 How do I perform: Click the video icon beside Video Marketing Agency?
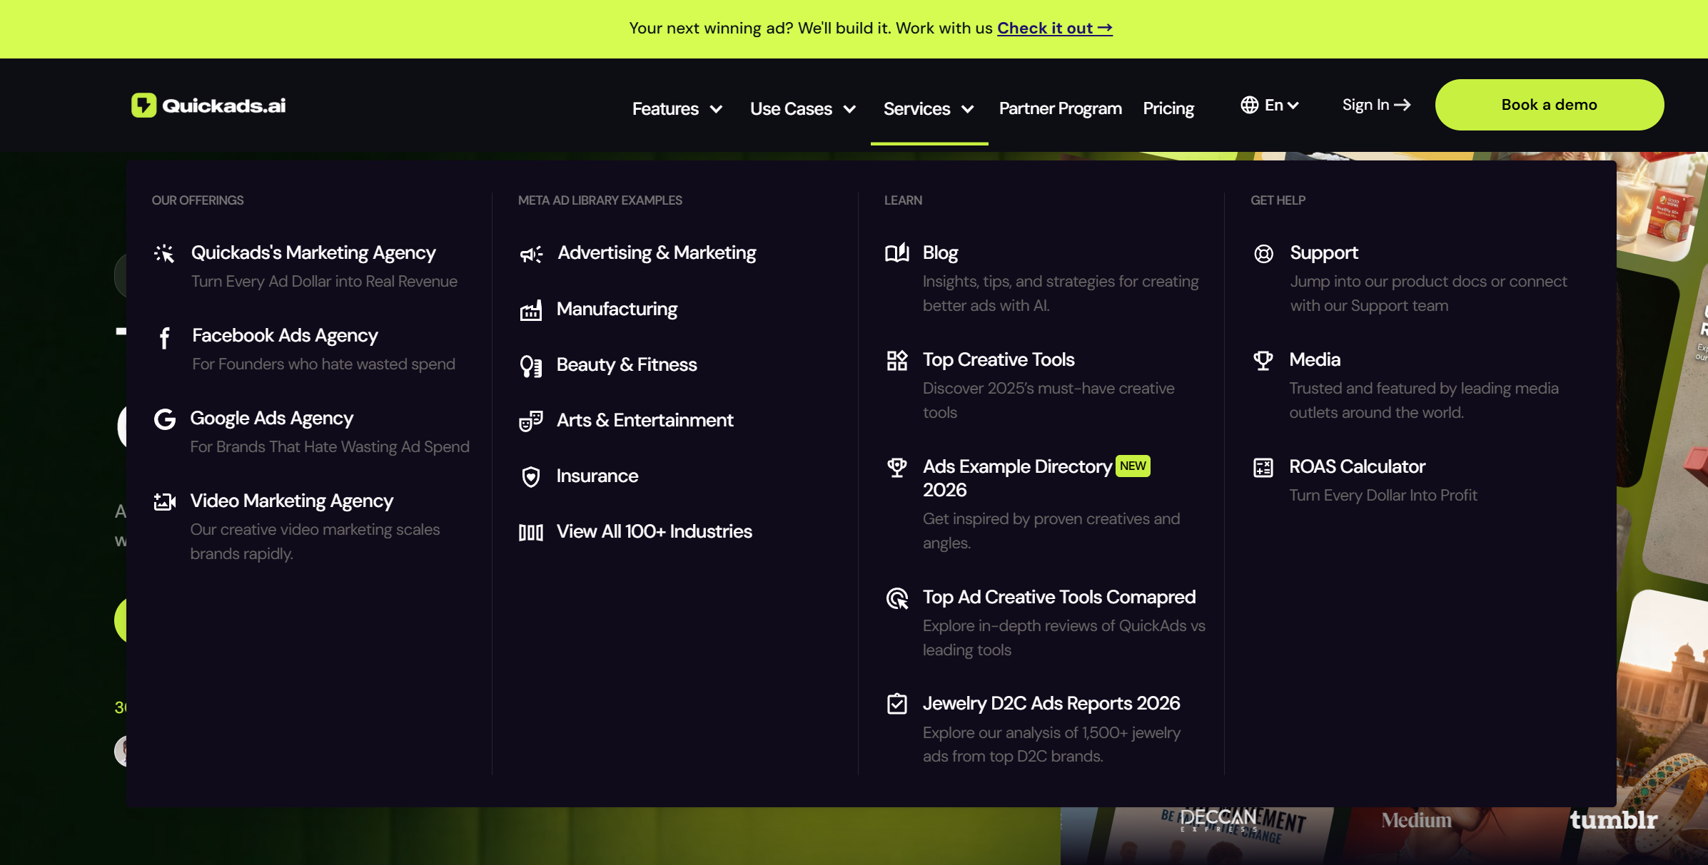165,501
